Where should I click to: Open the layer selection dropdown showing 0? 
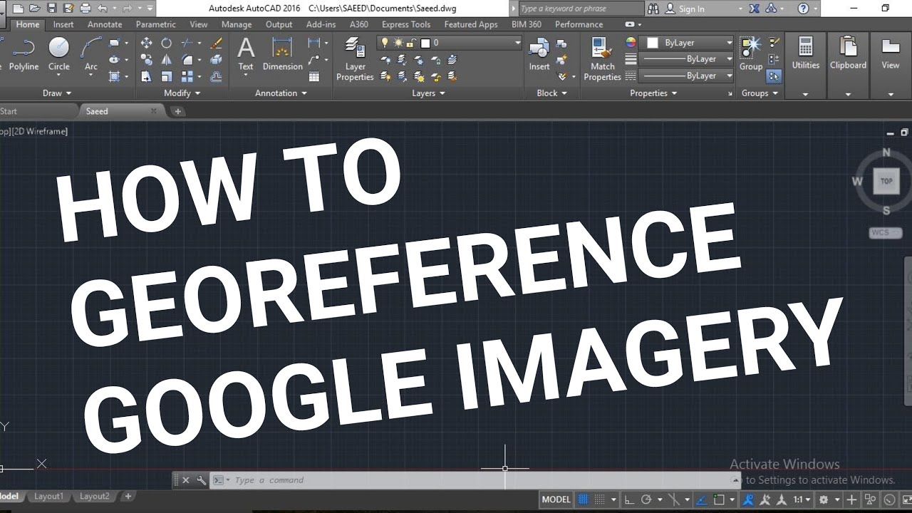(x=450, y=43)
